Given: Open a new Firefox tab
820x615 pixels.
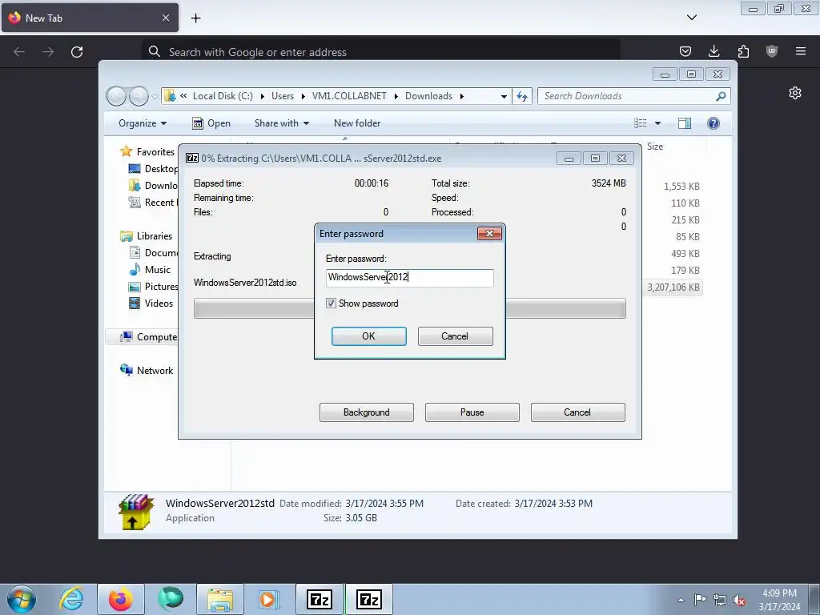Looking at the screenshot, I should point(195,18).
